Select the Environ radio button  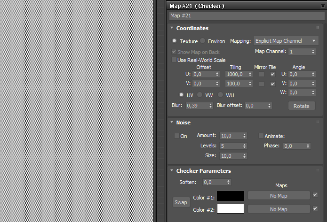coord(203,41)
